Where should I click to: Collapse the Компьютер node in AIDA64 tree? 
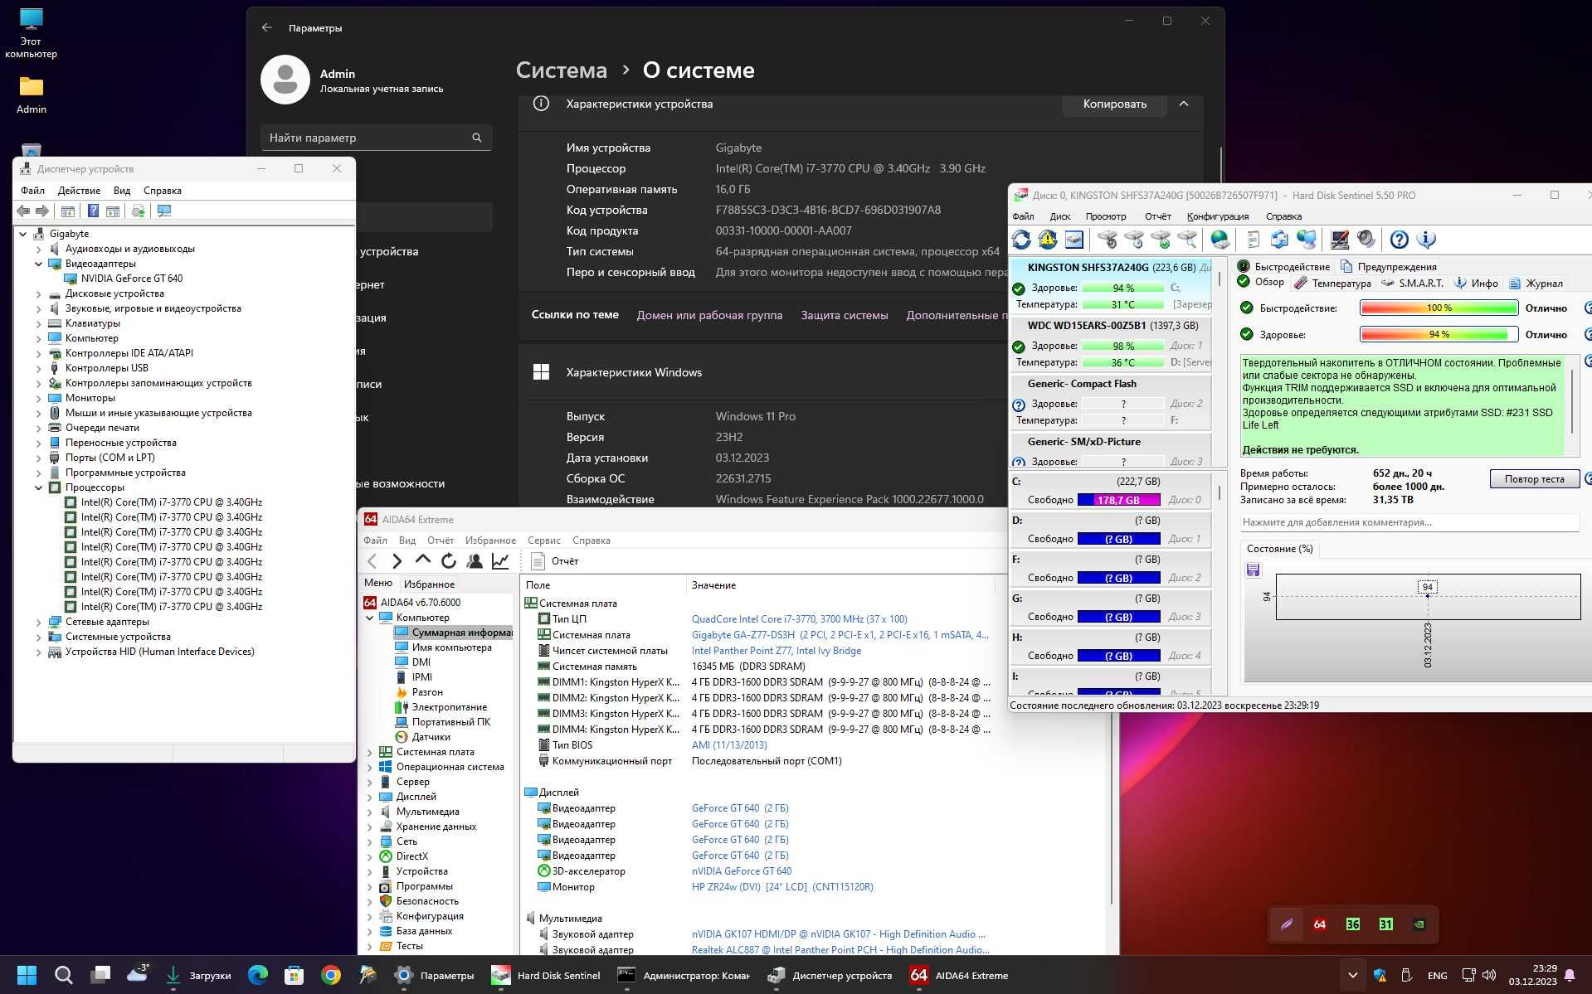click(x=370, y=618)
